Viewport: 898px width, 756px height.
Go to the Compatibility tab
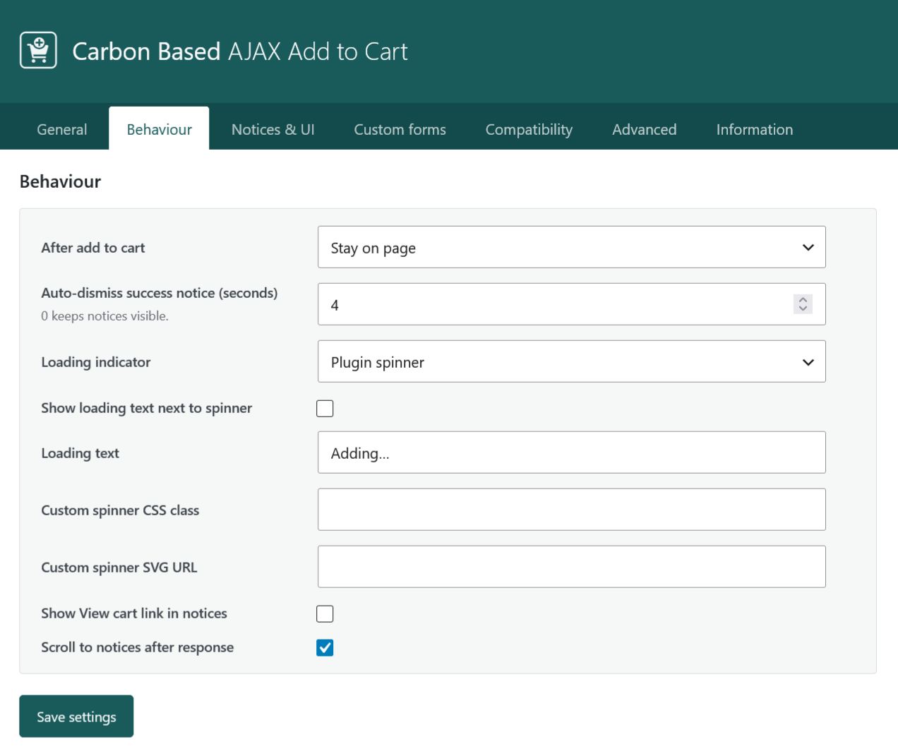point(529,129)
